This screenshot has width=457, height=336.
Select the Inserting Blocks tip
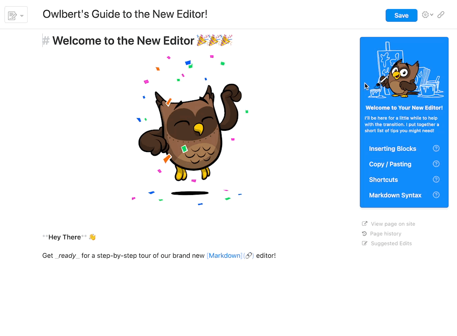click(393, 149)
